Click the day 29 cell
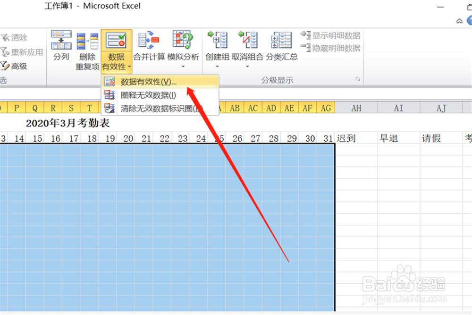The image size is (472, 315). click(x=289, y=138)
